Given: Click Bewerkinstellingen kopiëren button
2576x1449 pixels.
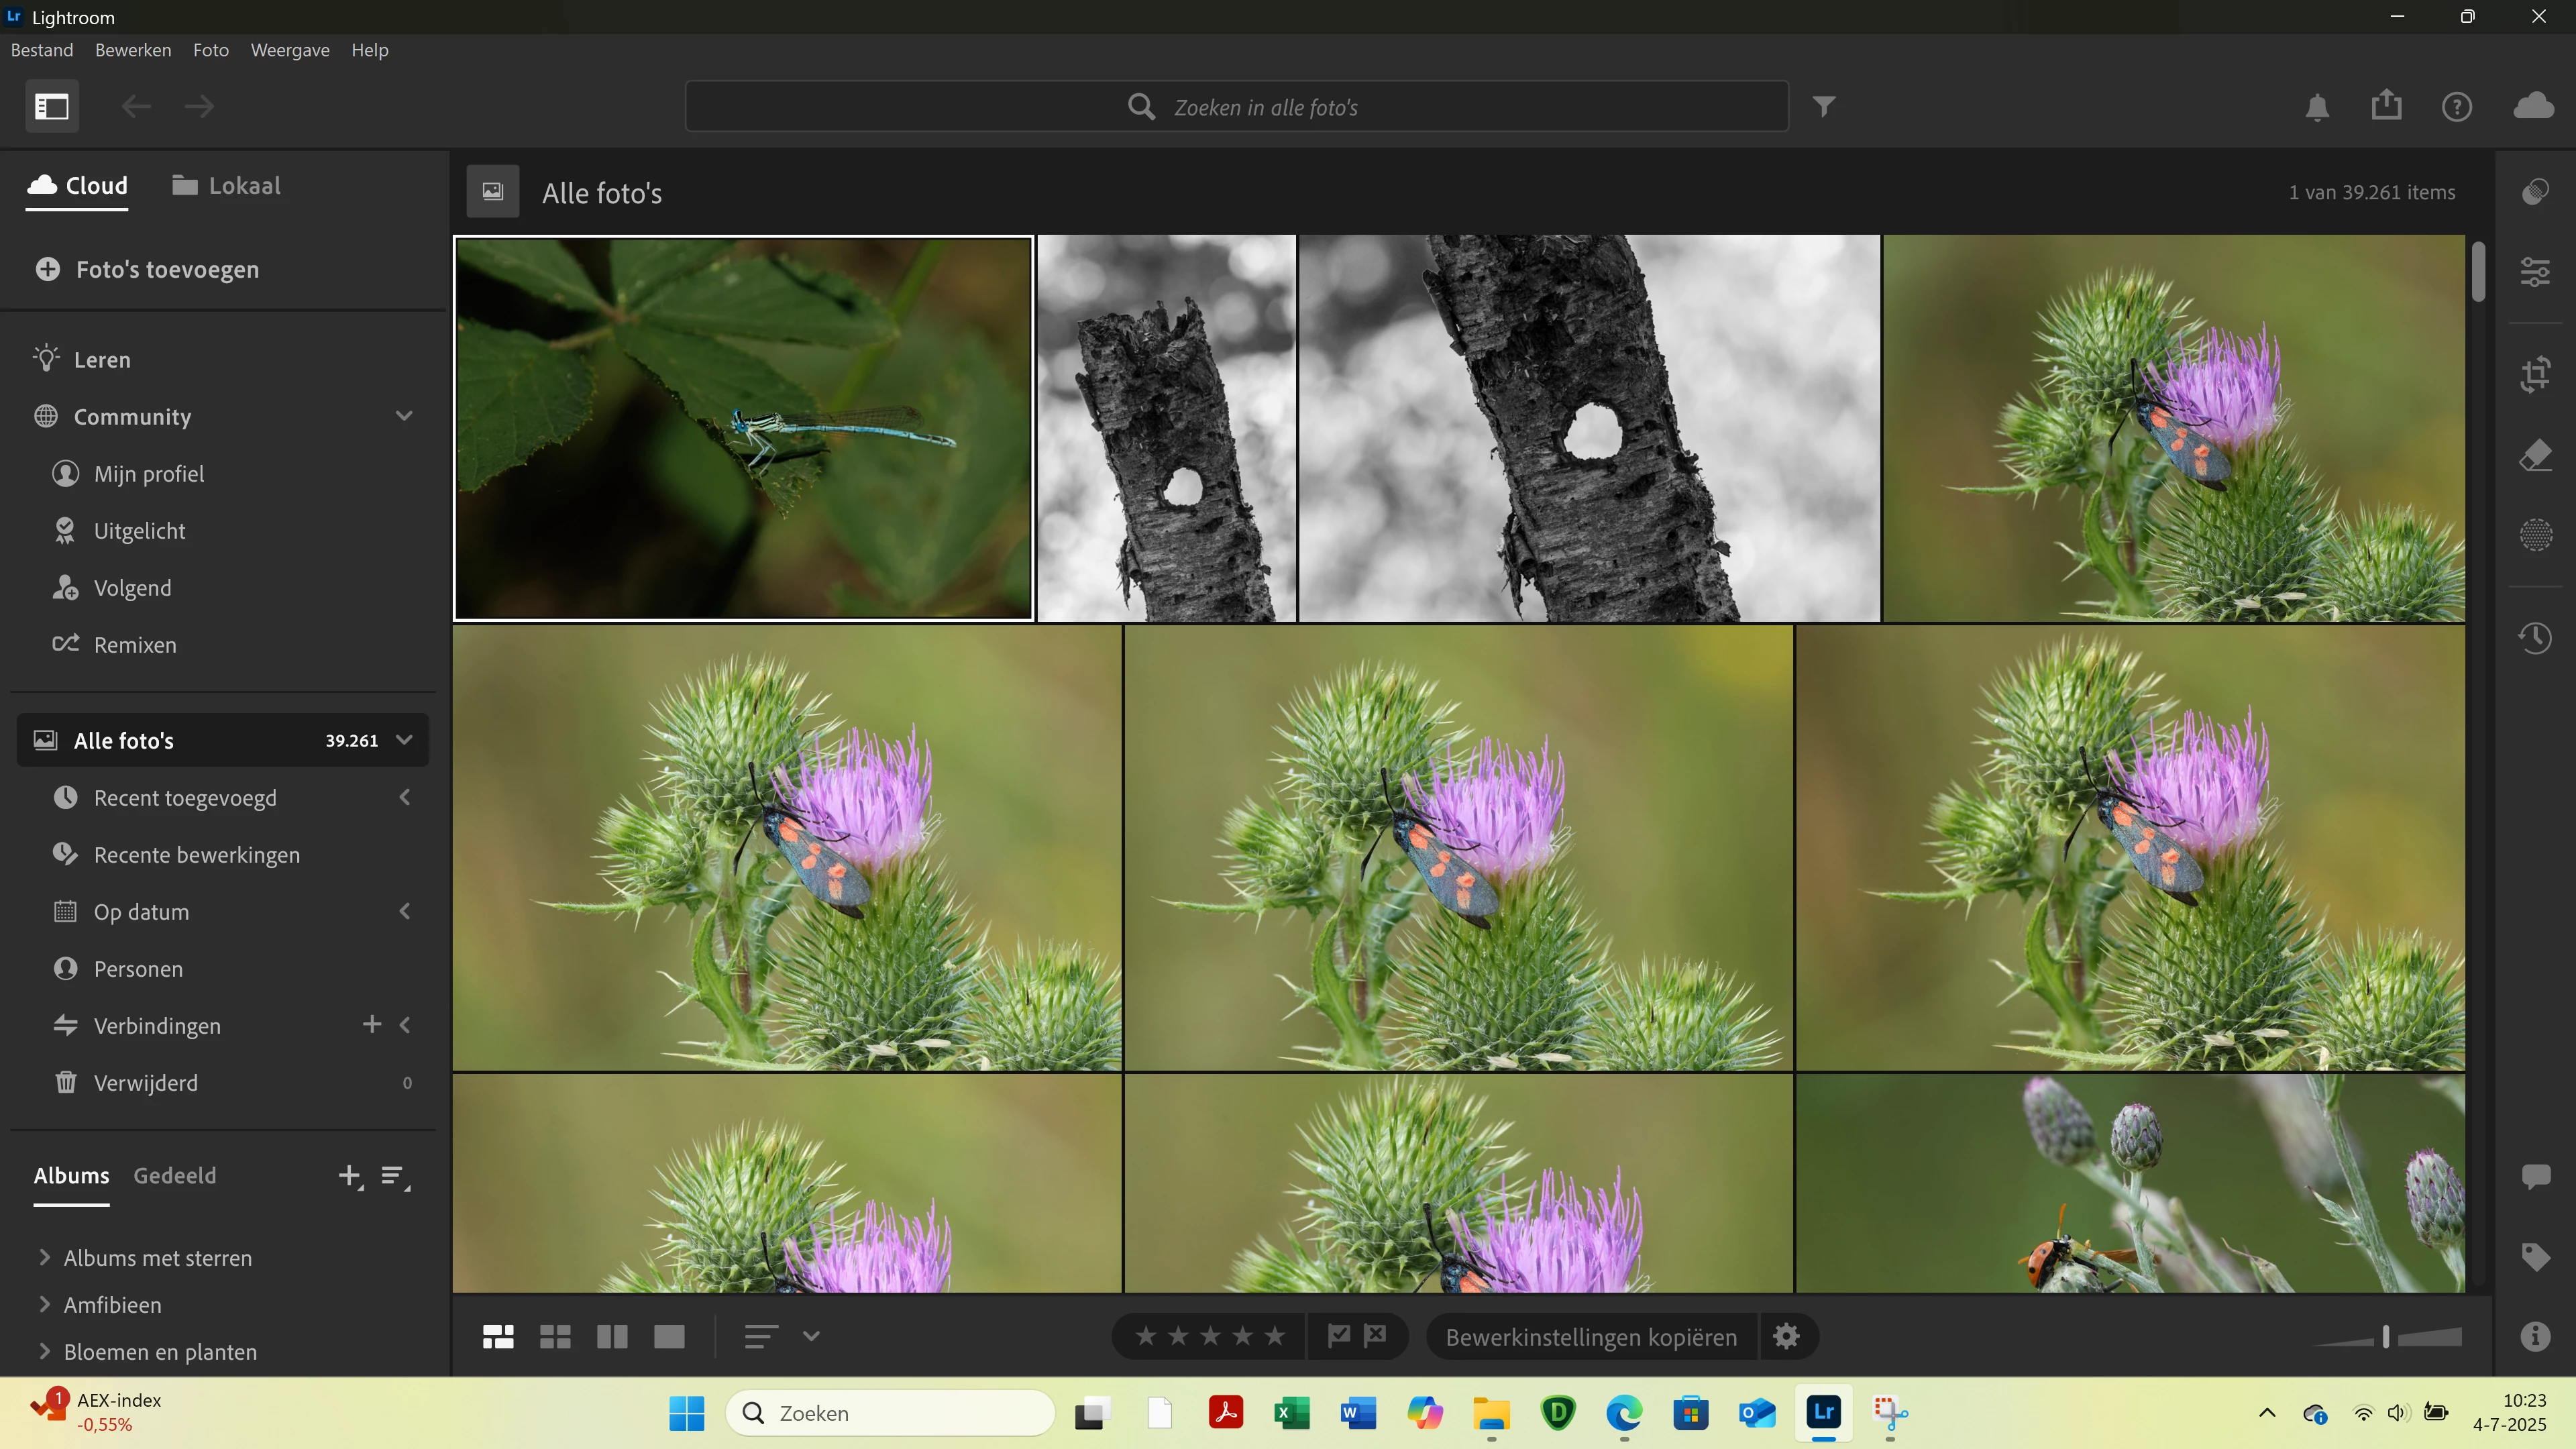Looking at the screenshot, I should tap(1590, 1337).
